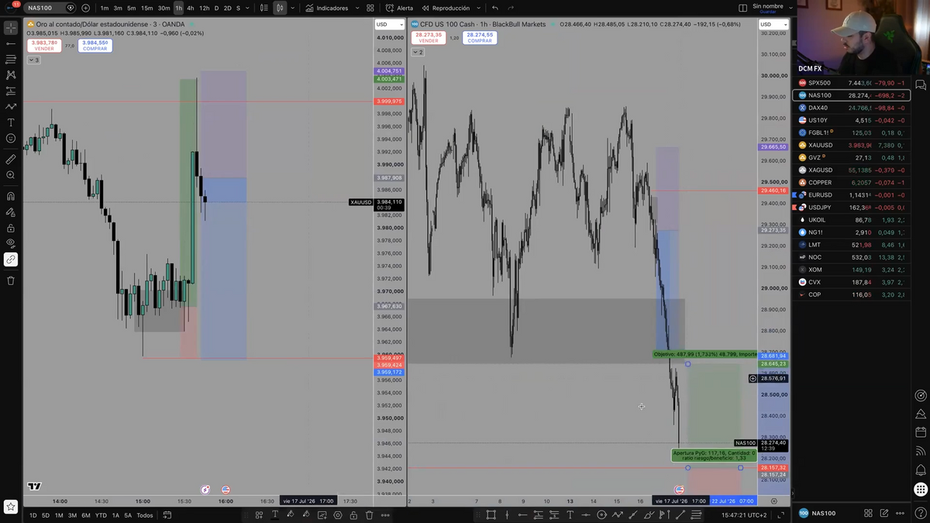
Task: Expand the timeframe interval dropdown
Action: [248, 8]
